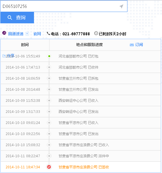Click the 地点和跟踪进度 column header

(x=89, y=45)
